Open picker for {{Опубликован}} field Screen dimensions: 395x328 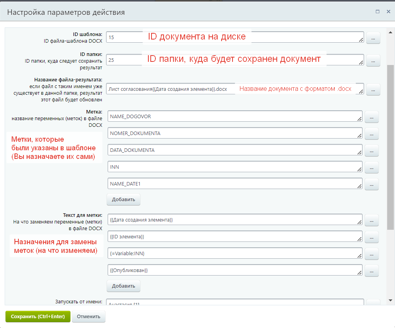(372, 270)
